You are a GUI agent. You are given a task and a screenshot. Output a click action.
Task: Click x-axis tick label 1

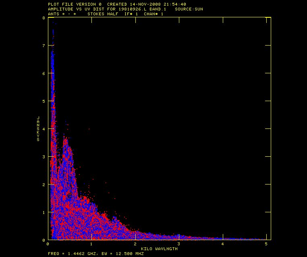click(x=92, y=244)
